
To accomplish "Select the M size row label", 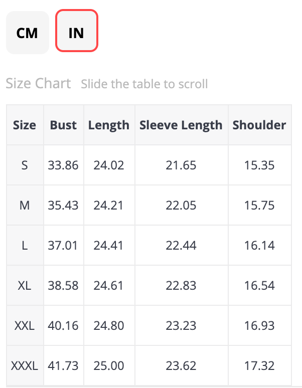I will click(25, 206).
